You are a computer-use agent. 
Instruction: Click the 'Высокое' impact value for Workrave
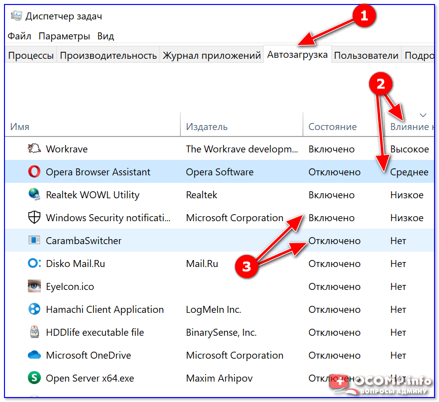coord(409,149)
